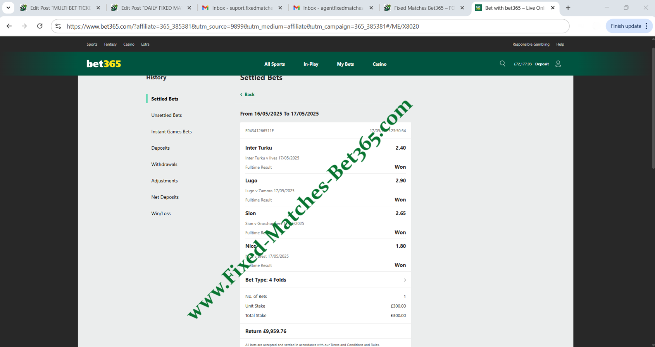
Task: Click the Deposit button
Action: (x=542, y=64)
